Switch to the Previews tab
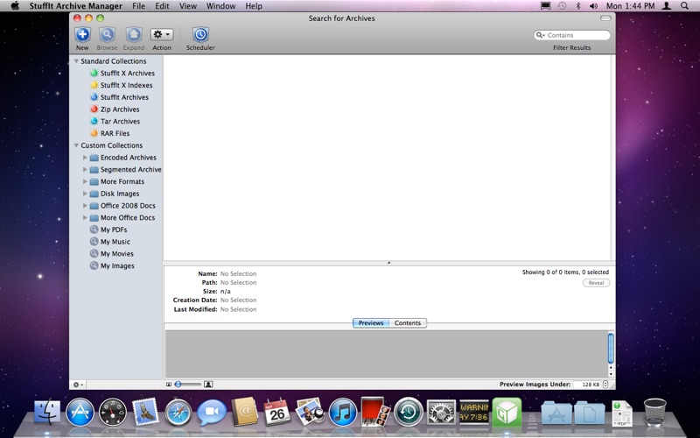 [x=371, y=323]
